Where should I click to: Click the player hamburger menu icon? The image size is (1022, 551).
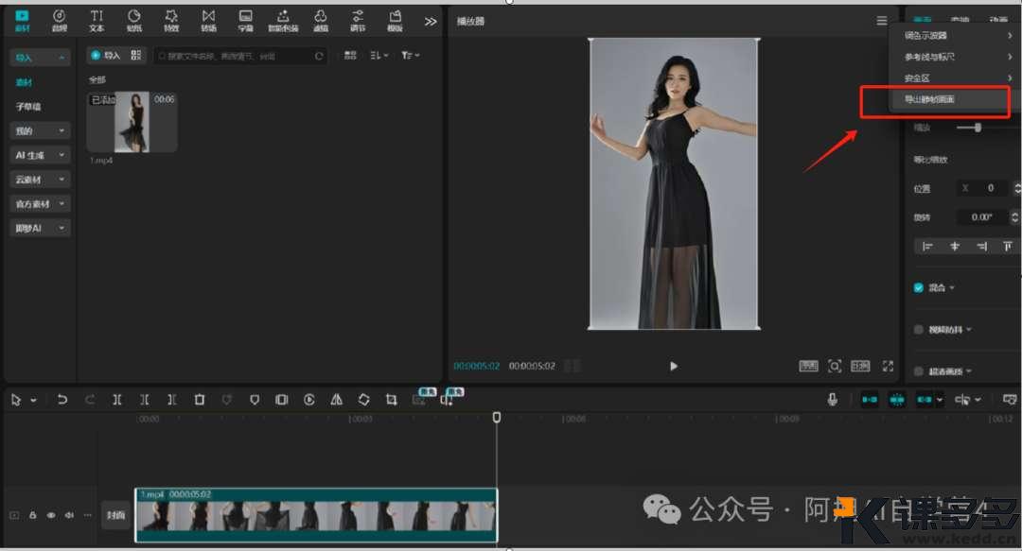click(882, 21)
